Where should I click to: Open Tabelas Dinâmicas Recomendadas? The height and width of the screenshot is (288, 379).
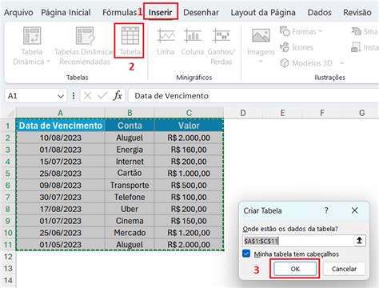tap(85, 46)
